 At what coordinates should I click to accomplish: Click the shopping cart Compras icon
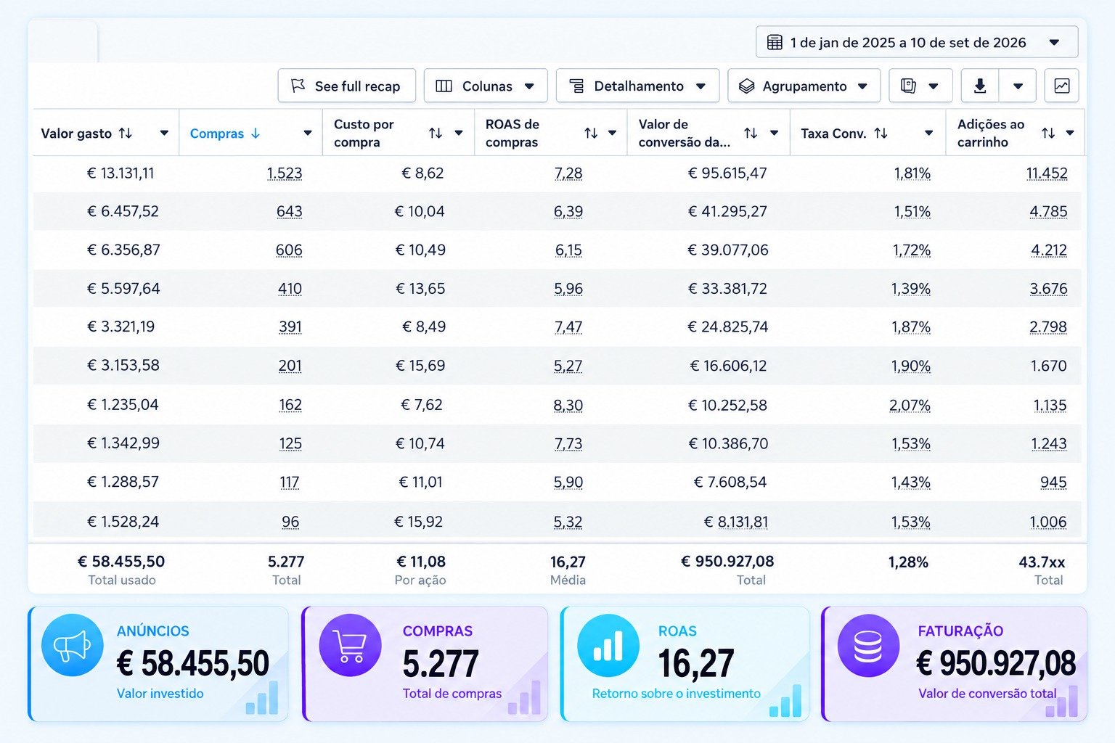pos(350,645)
